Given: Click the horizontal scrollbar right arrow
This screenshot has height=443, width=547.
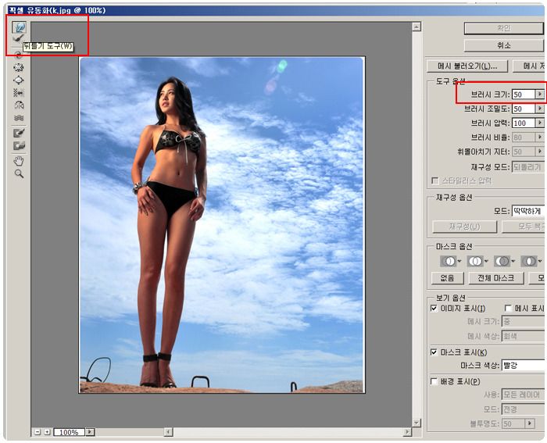Looking at the screenshot, I should click(x=407, y=432).
